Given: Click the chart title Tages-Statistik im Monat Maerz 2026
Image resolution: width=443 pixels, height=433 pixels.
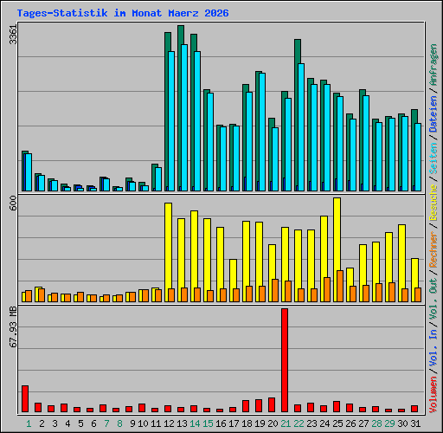Looking at the screenshot, I should (x=123, y=13).
